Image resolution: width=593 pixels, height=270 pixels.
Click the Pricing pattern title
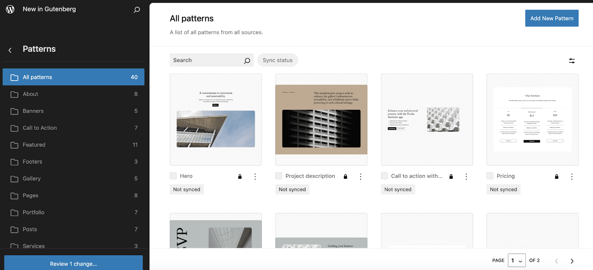(506, 176)
